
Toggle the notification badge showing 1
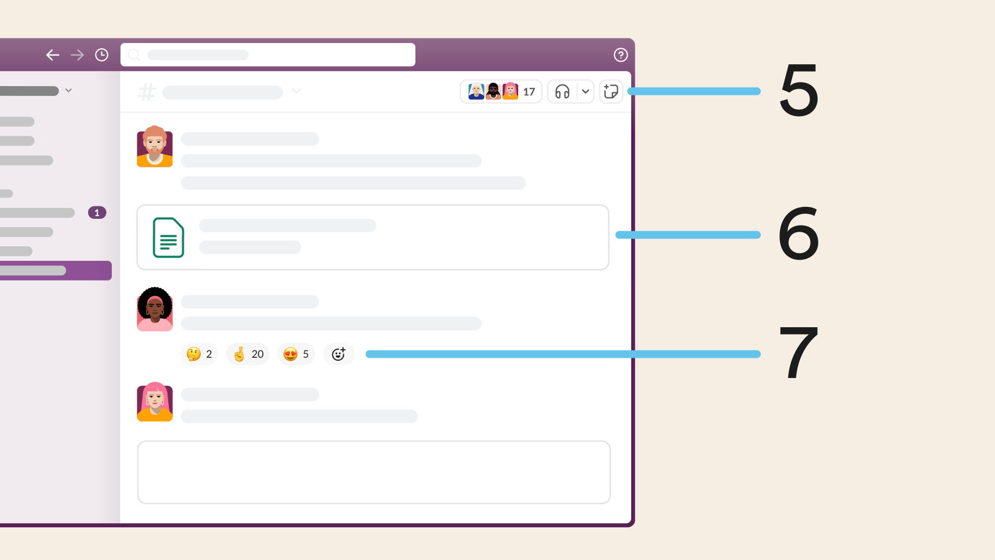tap(97, 213)
